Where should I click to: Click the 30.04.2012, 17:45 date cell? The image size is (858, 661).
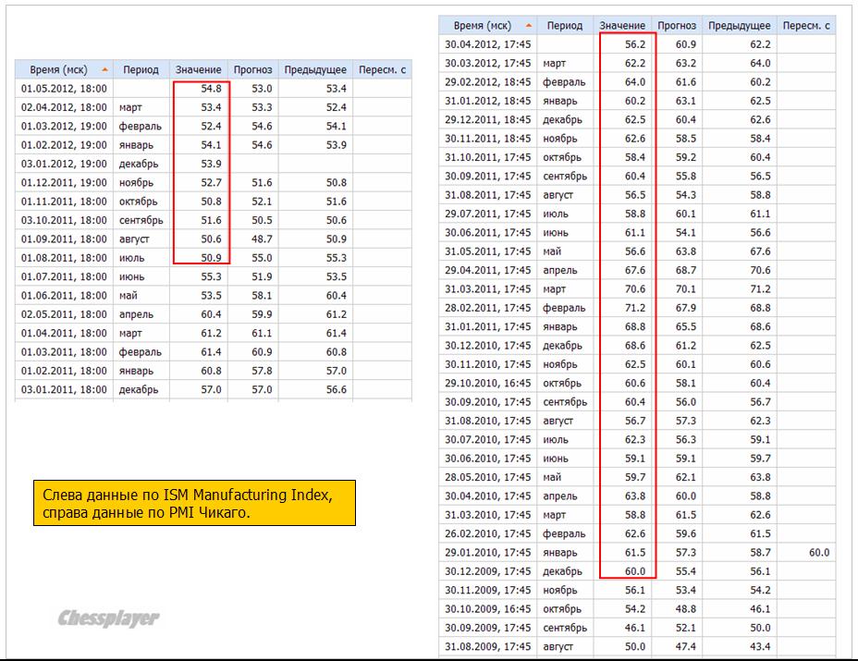click(488, 44)
